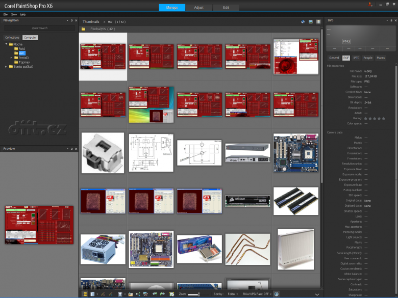Image resolution: width=398 pixels, height=298 pixels.
Task: Click the preview mode icon beside globe
Action: (310, 22)
